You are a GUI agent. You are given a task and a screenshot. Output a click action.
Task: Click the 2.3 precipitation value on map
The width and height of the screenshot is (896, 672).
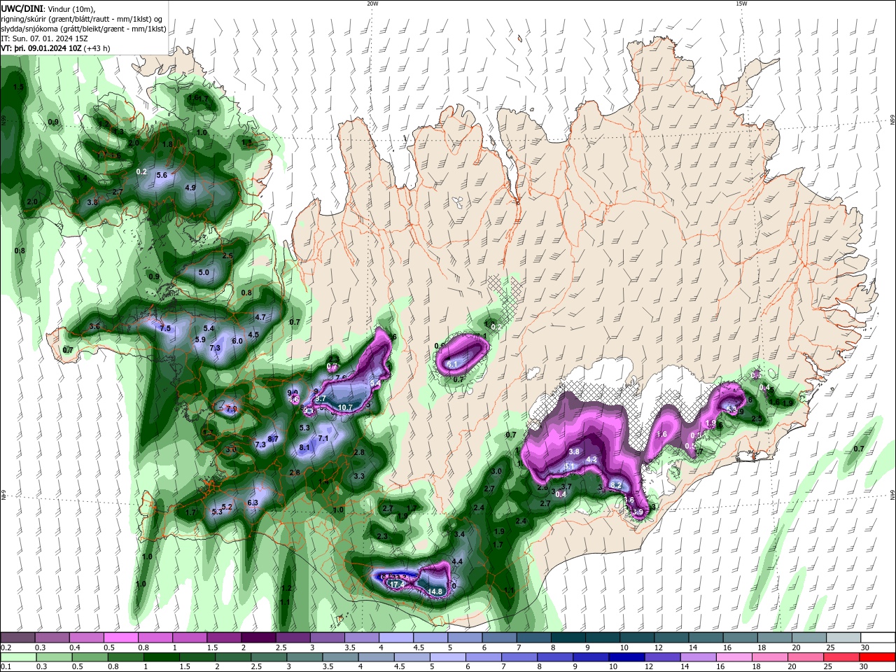[x=382, y=536]
